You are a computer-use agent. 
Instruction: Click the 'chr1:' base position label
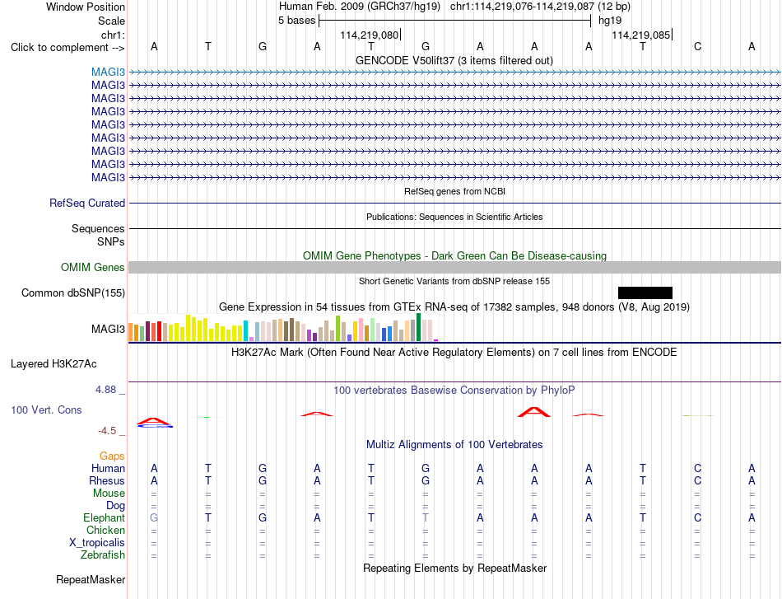pyautogui.click(x=113, y=35)
